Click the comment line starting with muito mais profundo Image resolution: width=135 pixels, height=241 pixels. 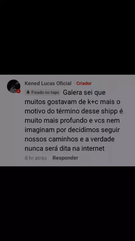click(72, 121)
